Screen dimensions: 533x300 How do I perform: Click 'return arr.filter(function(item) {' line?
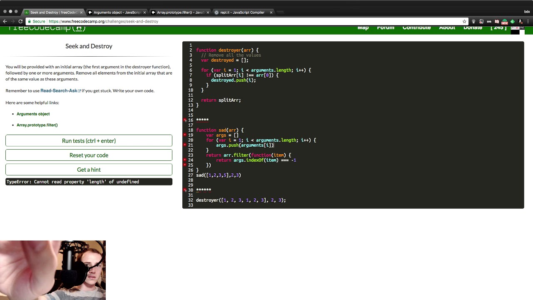point(249,155)
